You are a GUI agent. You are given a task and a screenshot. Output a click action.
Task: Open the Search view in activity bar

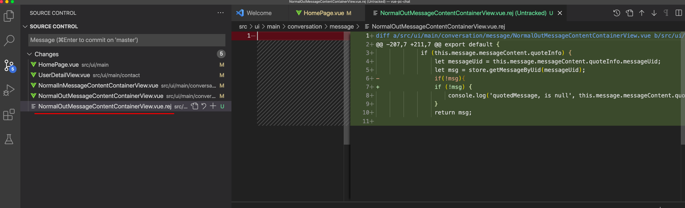[x=9, y=40]
